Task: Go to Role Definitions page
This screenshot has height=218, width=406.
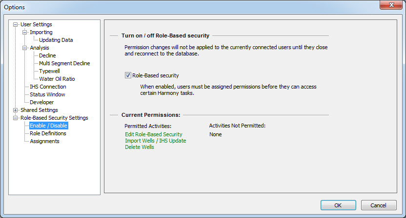Action: coord(48,133)
